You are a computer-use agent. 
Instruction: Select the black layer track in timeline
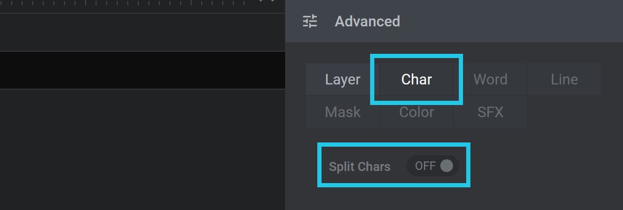click(x=142, y=70)
